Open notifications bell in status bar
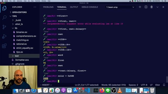This screenshot has width=168, height=94. tap(164, 85)
